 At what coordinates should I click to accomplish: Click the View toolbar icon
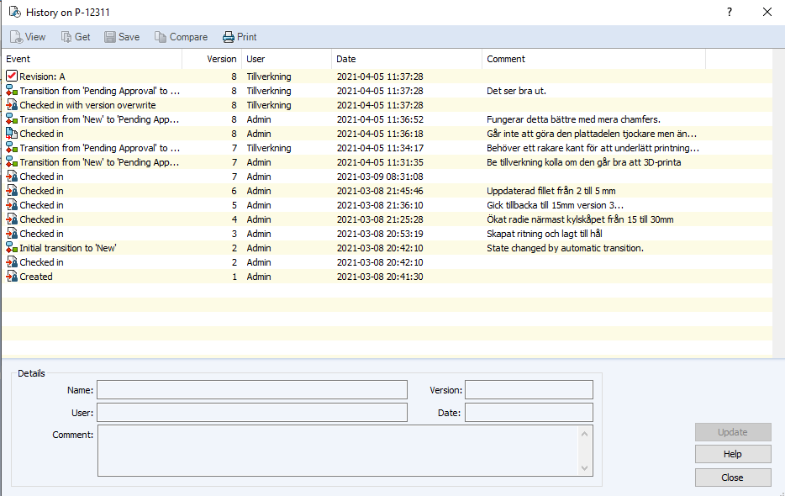click(16, 37)
